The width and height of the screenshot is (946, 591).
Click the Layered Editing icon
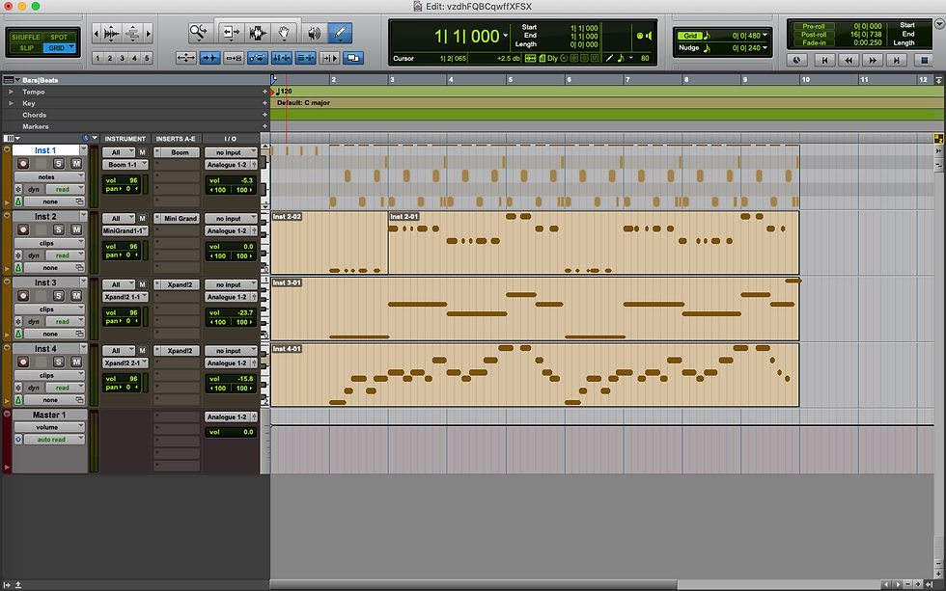tap(353, 58)
